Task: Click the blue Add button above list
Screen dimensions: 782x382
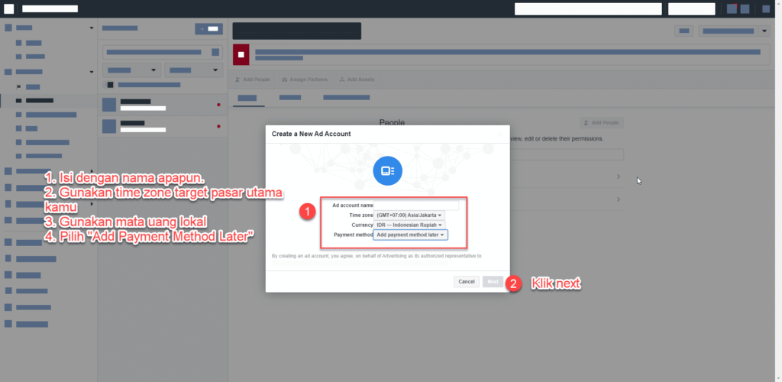Action: pos(208,28)
